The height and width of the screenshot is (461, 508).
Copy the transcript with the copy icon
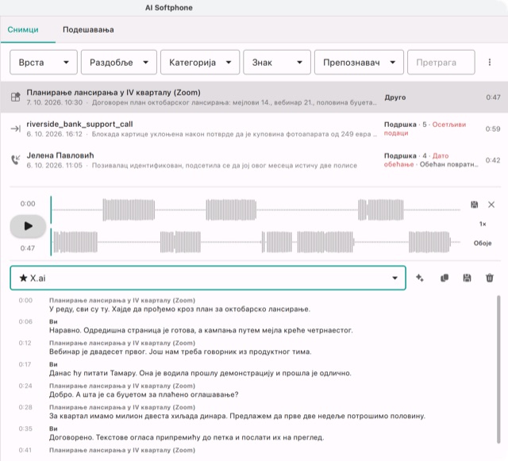click(444, 278)
